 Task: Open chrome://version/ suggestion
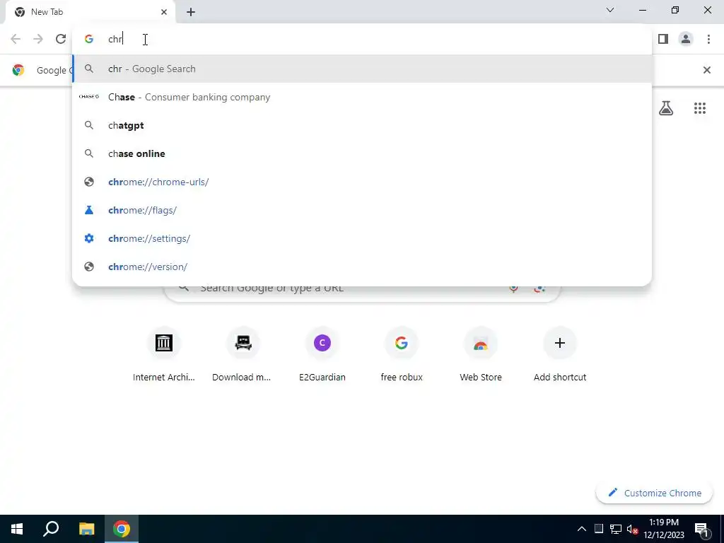[x=362, y=267]
